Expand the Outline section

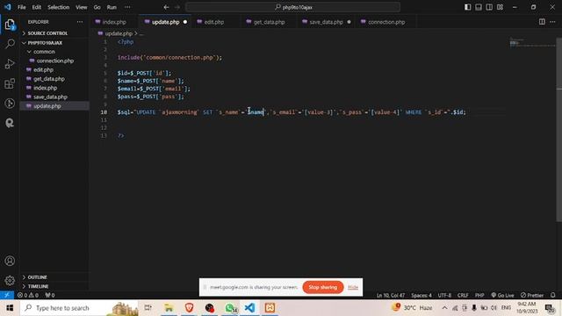[54, 277]
